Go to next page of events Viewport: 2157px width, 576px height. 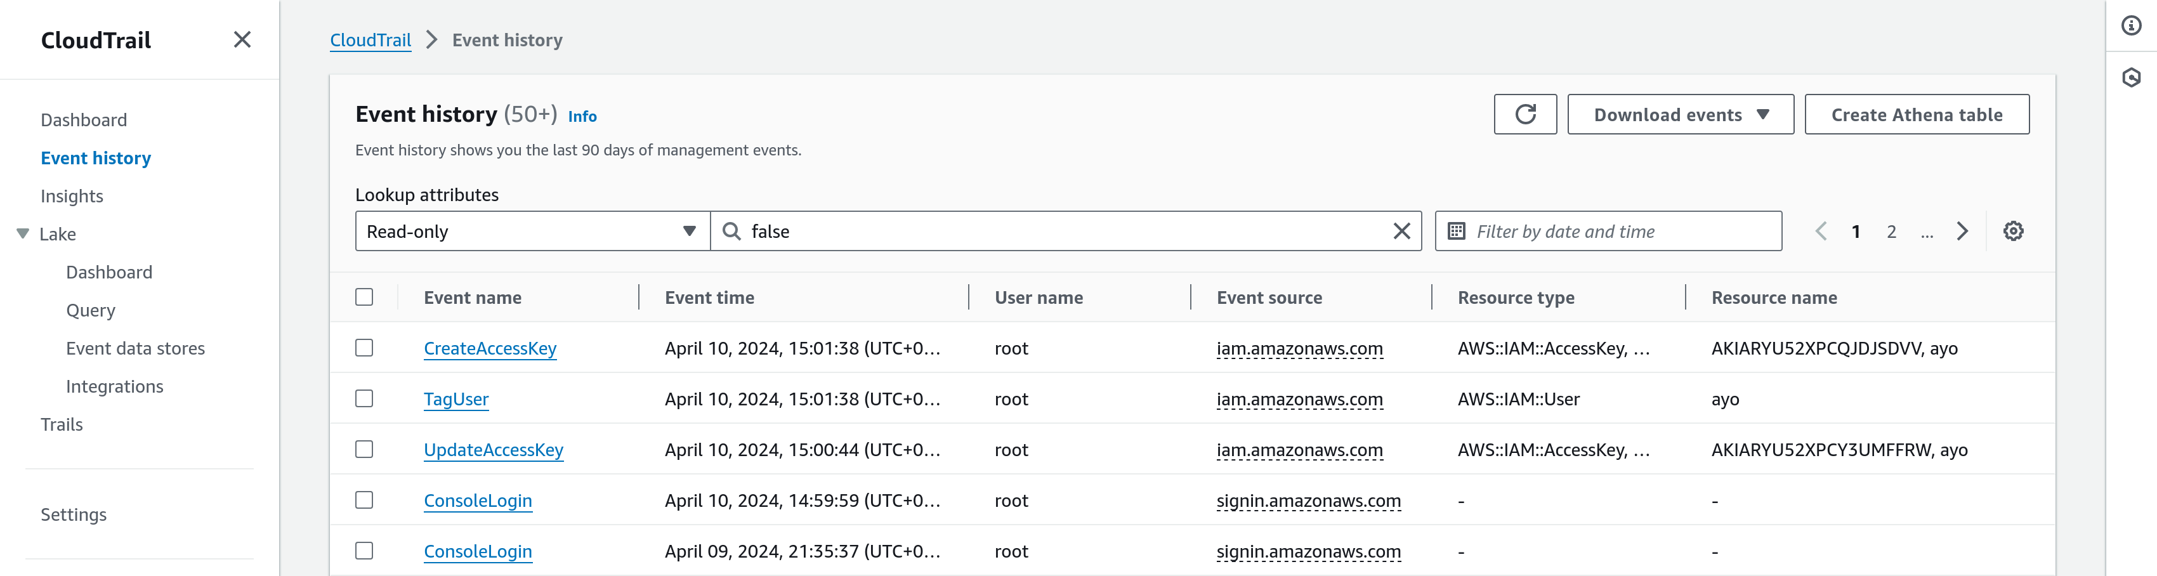pyautogui.click(x=1962, y=231)
